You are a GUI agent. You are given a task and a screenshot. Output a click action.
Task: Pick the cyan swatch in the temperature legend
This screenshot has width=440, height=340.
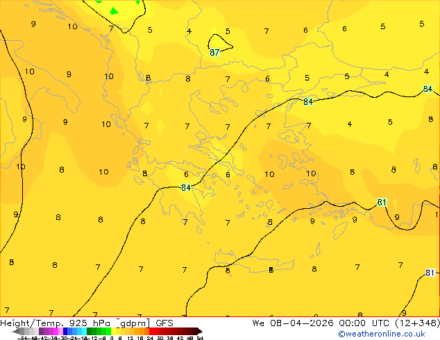[x=85, y=331]
